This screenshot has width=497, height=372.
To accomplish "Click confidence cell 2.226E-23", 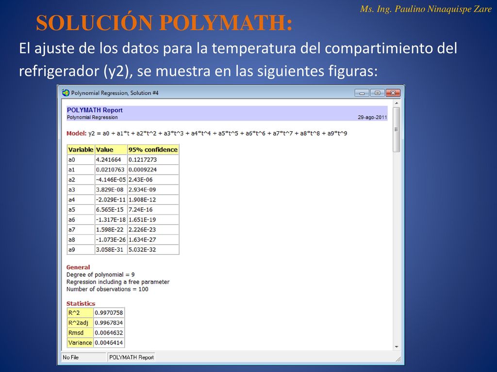I will (x=153, y=230).
